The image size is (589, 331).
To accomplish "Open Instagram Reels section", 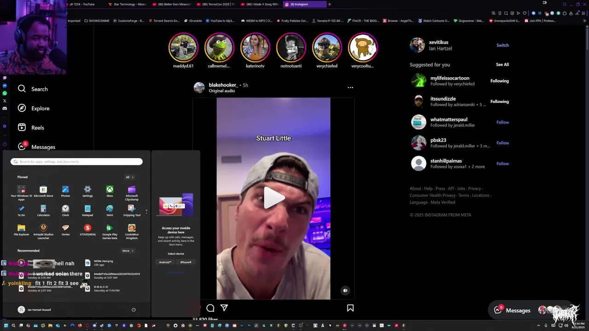I will point(31,127).
